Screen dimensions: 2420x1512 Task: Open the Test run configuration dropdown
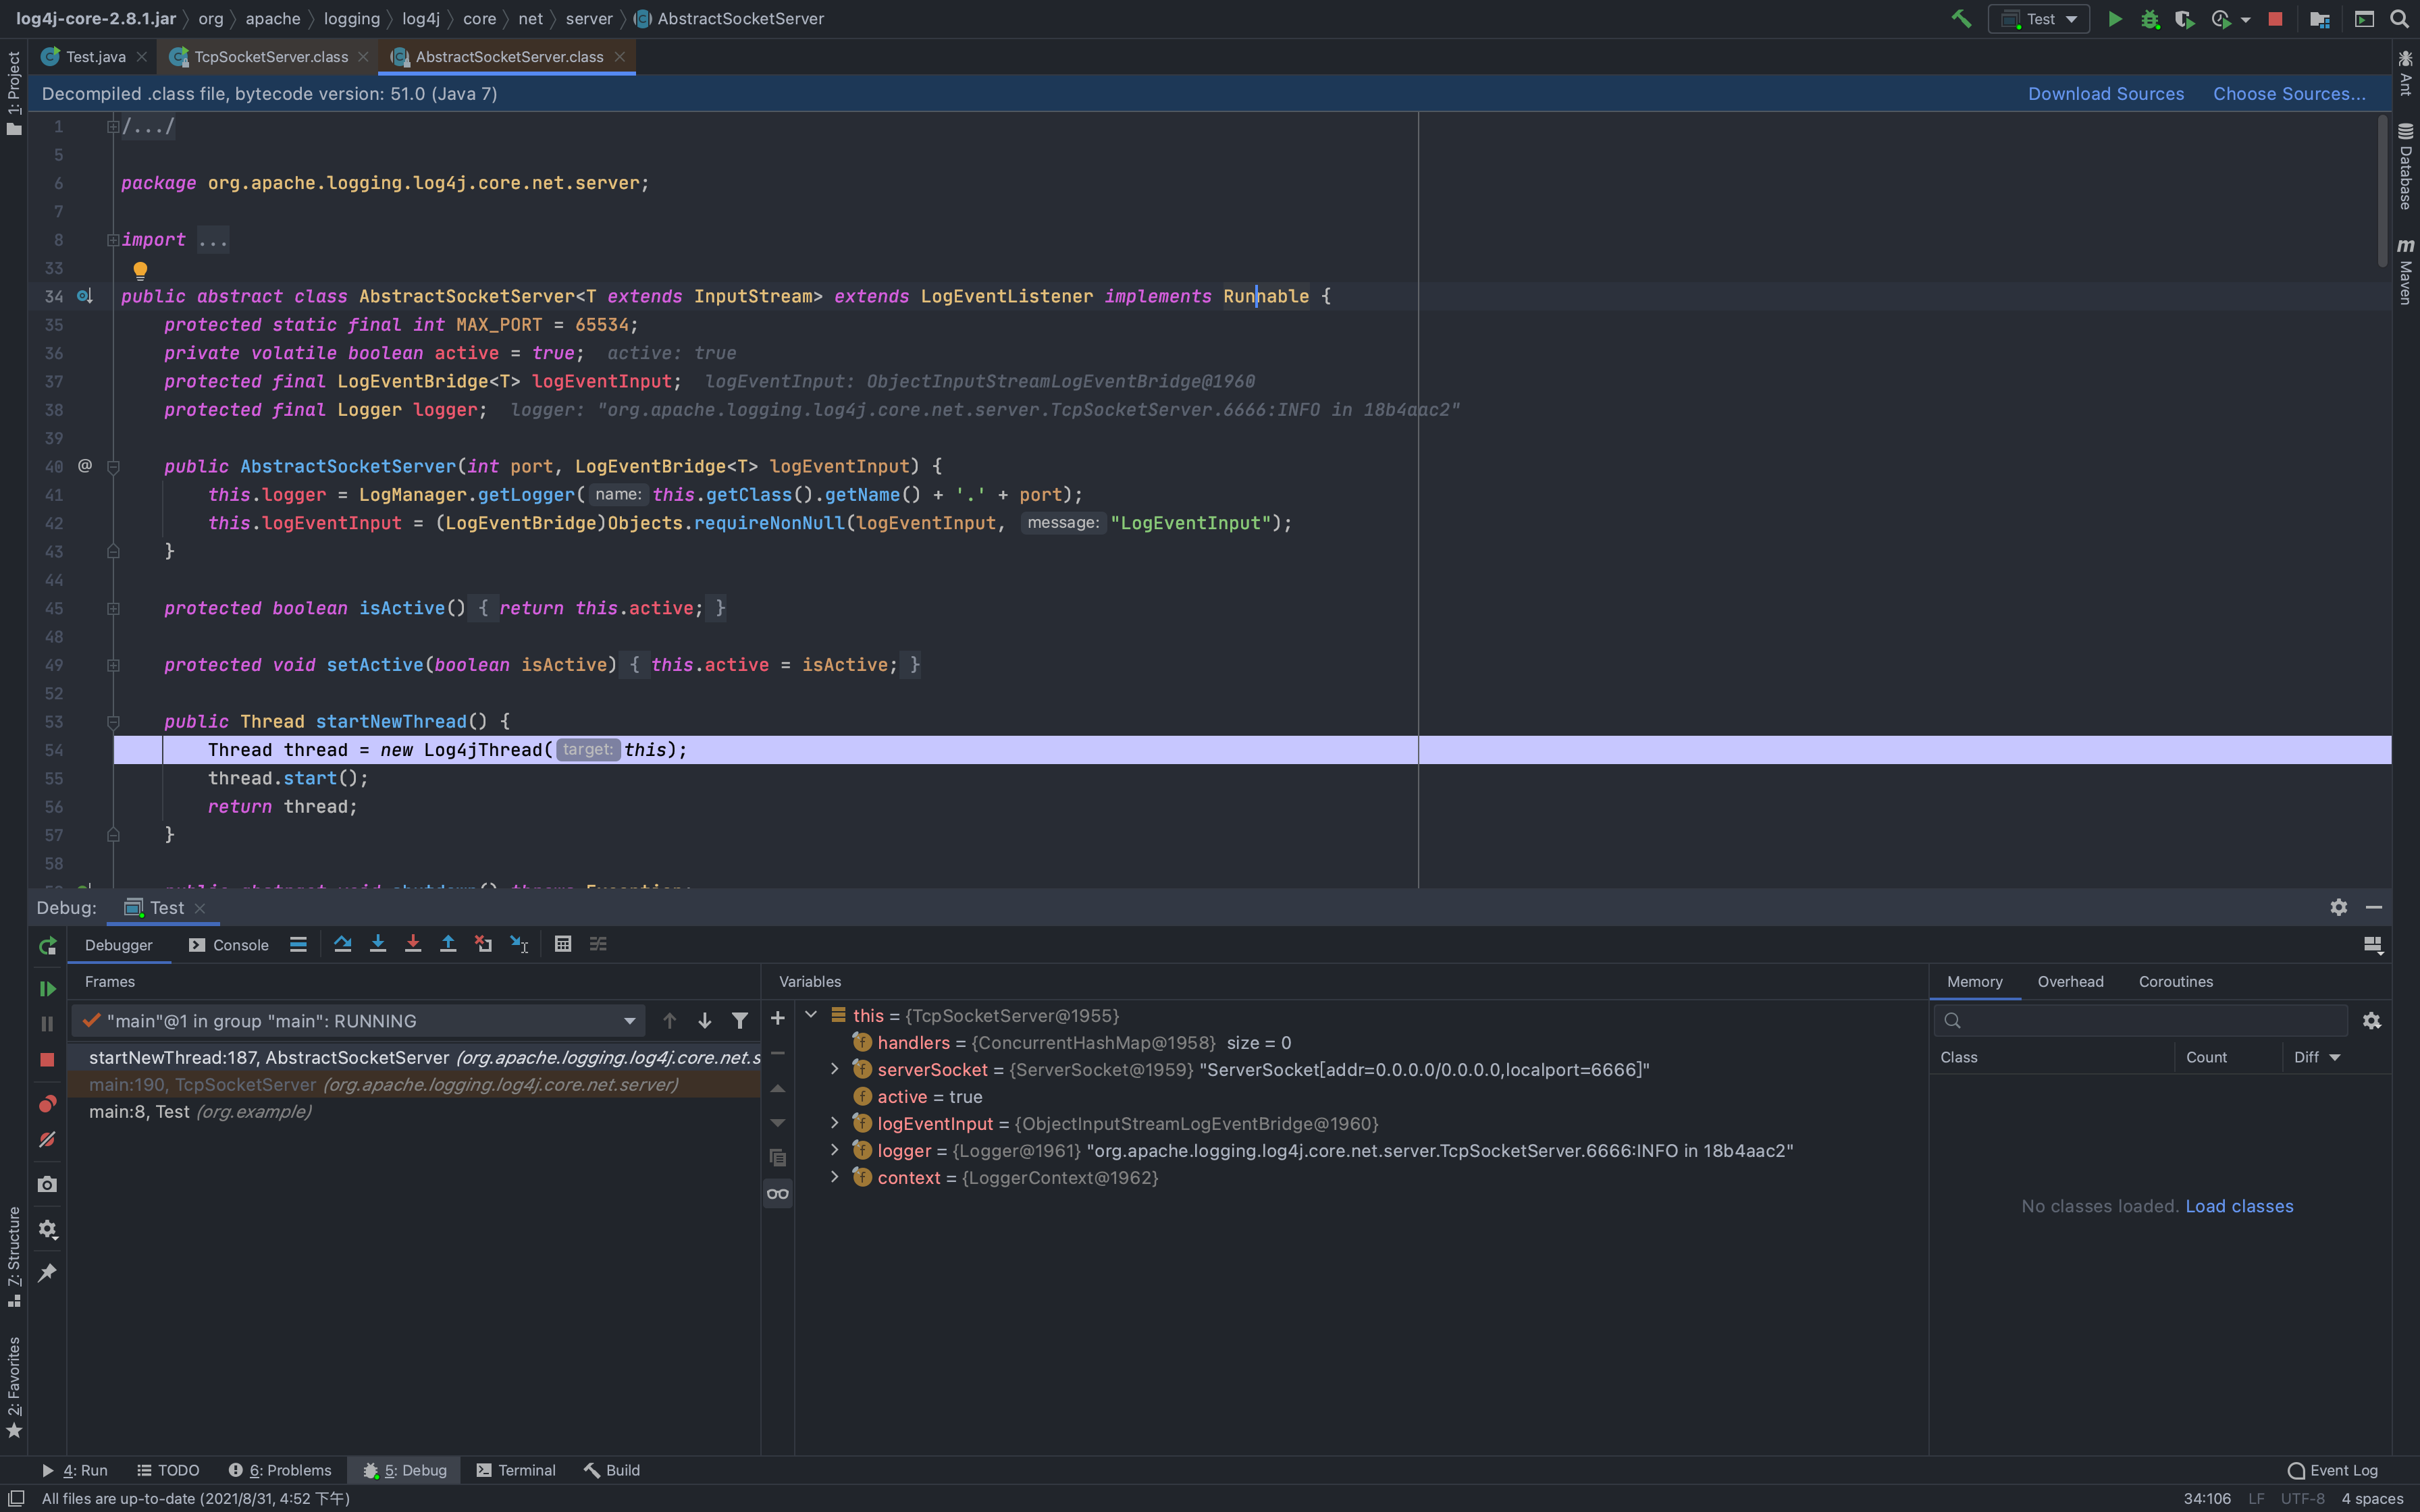pos(2040,19)
